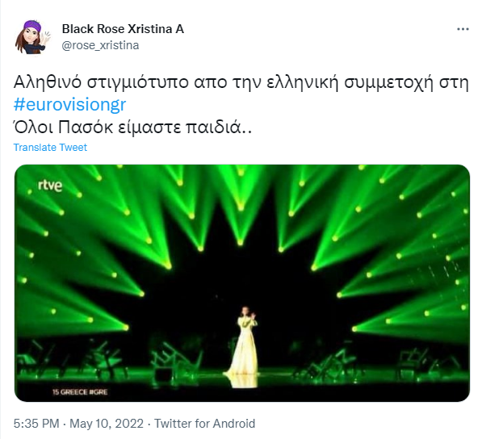Open the #eurovisiongr hashtag
Image resolution: width=482 pixels, height=439 pixels.
click(x=69, y=104)
